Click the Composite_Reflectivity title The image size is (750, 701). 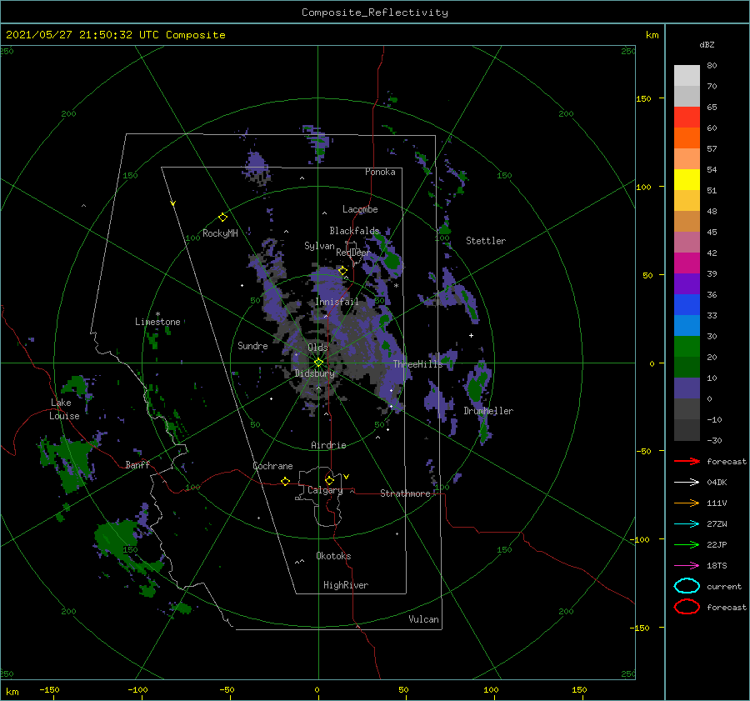(375, 13)
